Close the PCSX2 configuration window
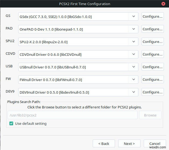 click(163, 4)
